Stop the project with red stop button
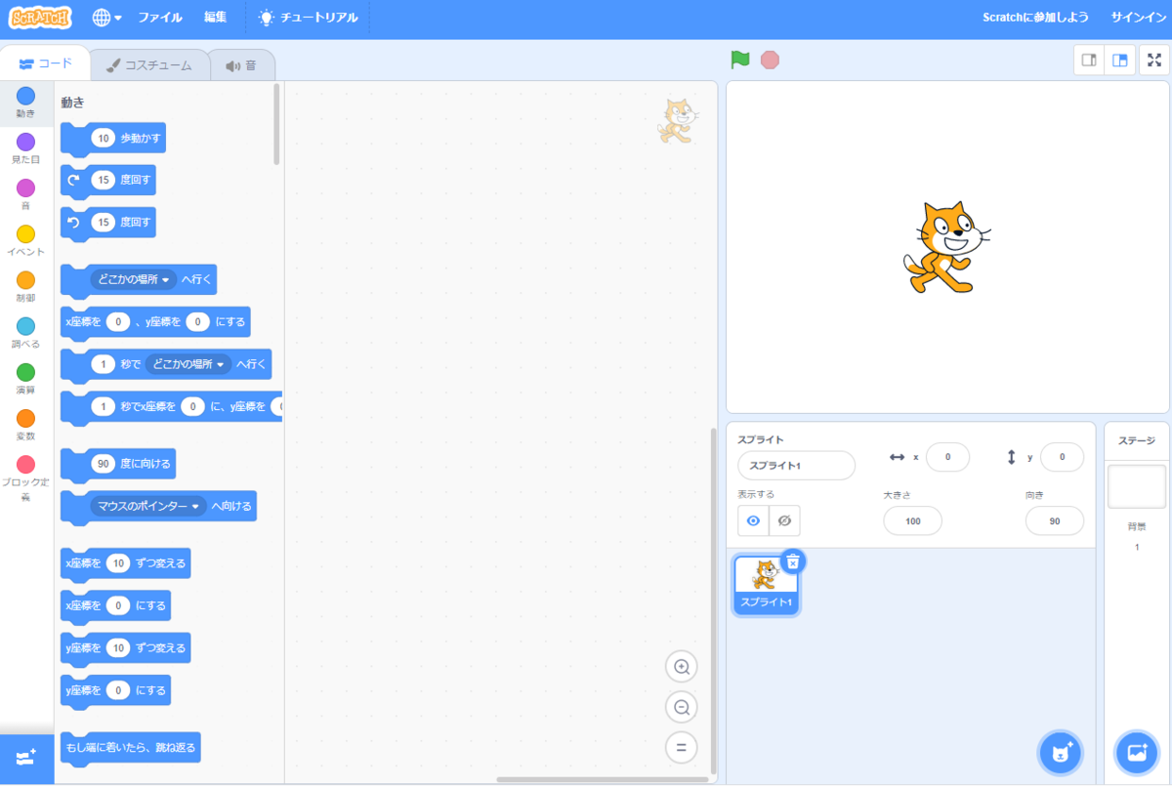Viewport: 1172px width, 788px height. pos(770,60)
